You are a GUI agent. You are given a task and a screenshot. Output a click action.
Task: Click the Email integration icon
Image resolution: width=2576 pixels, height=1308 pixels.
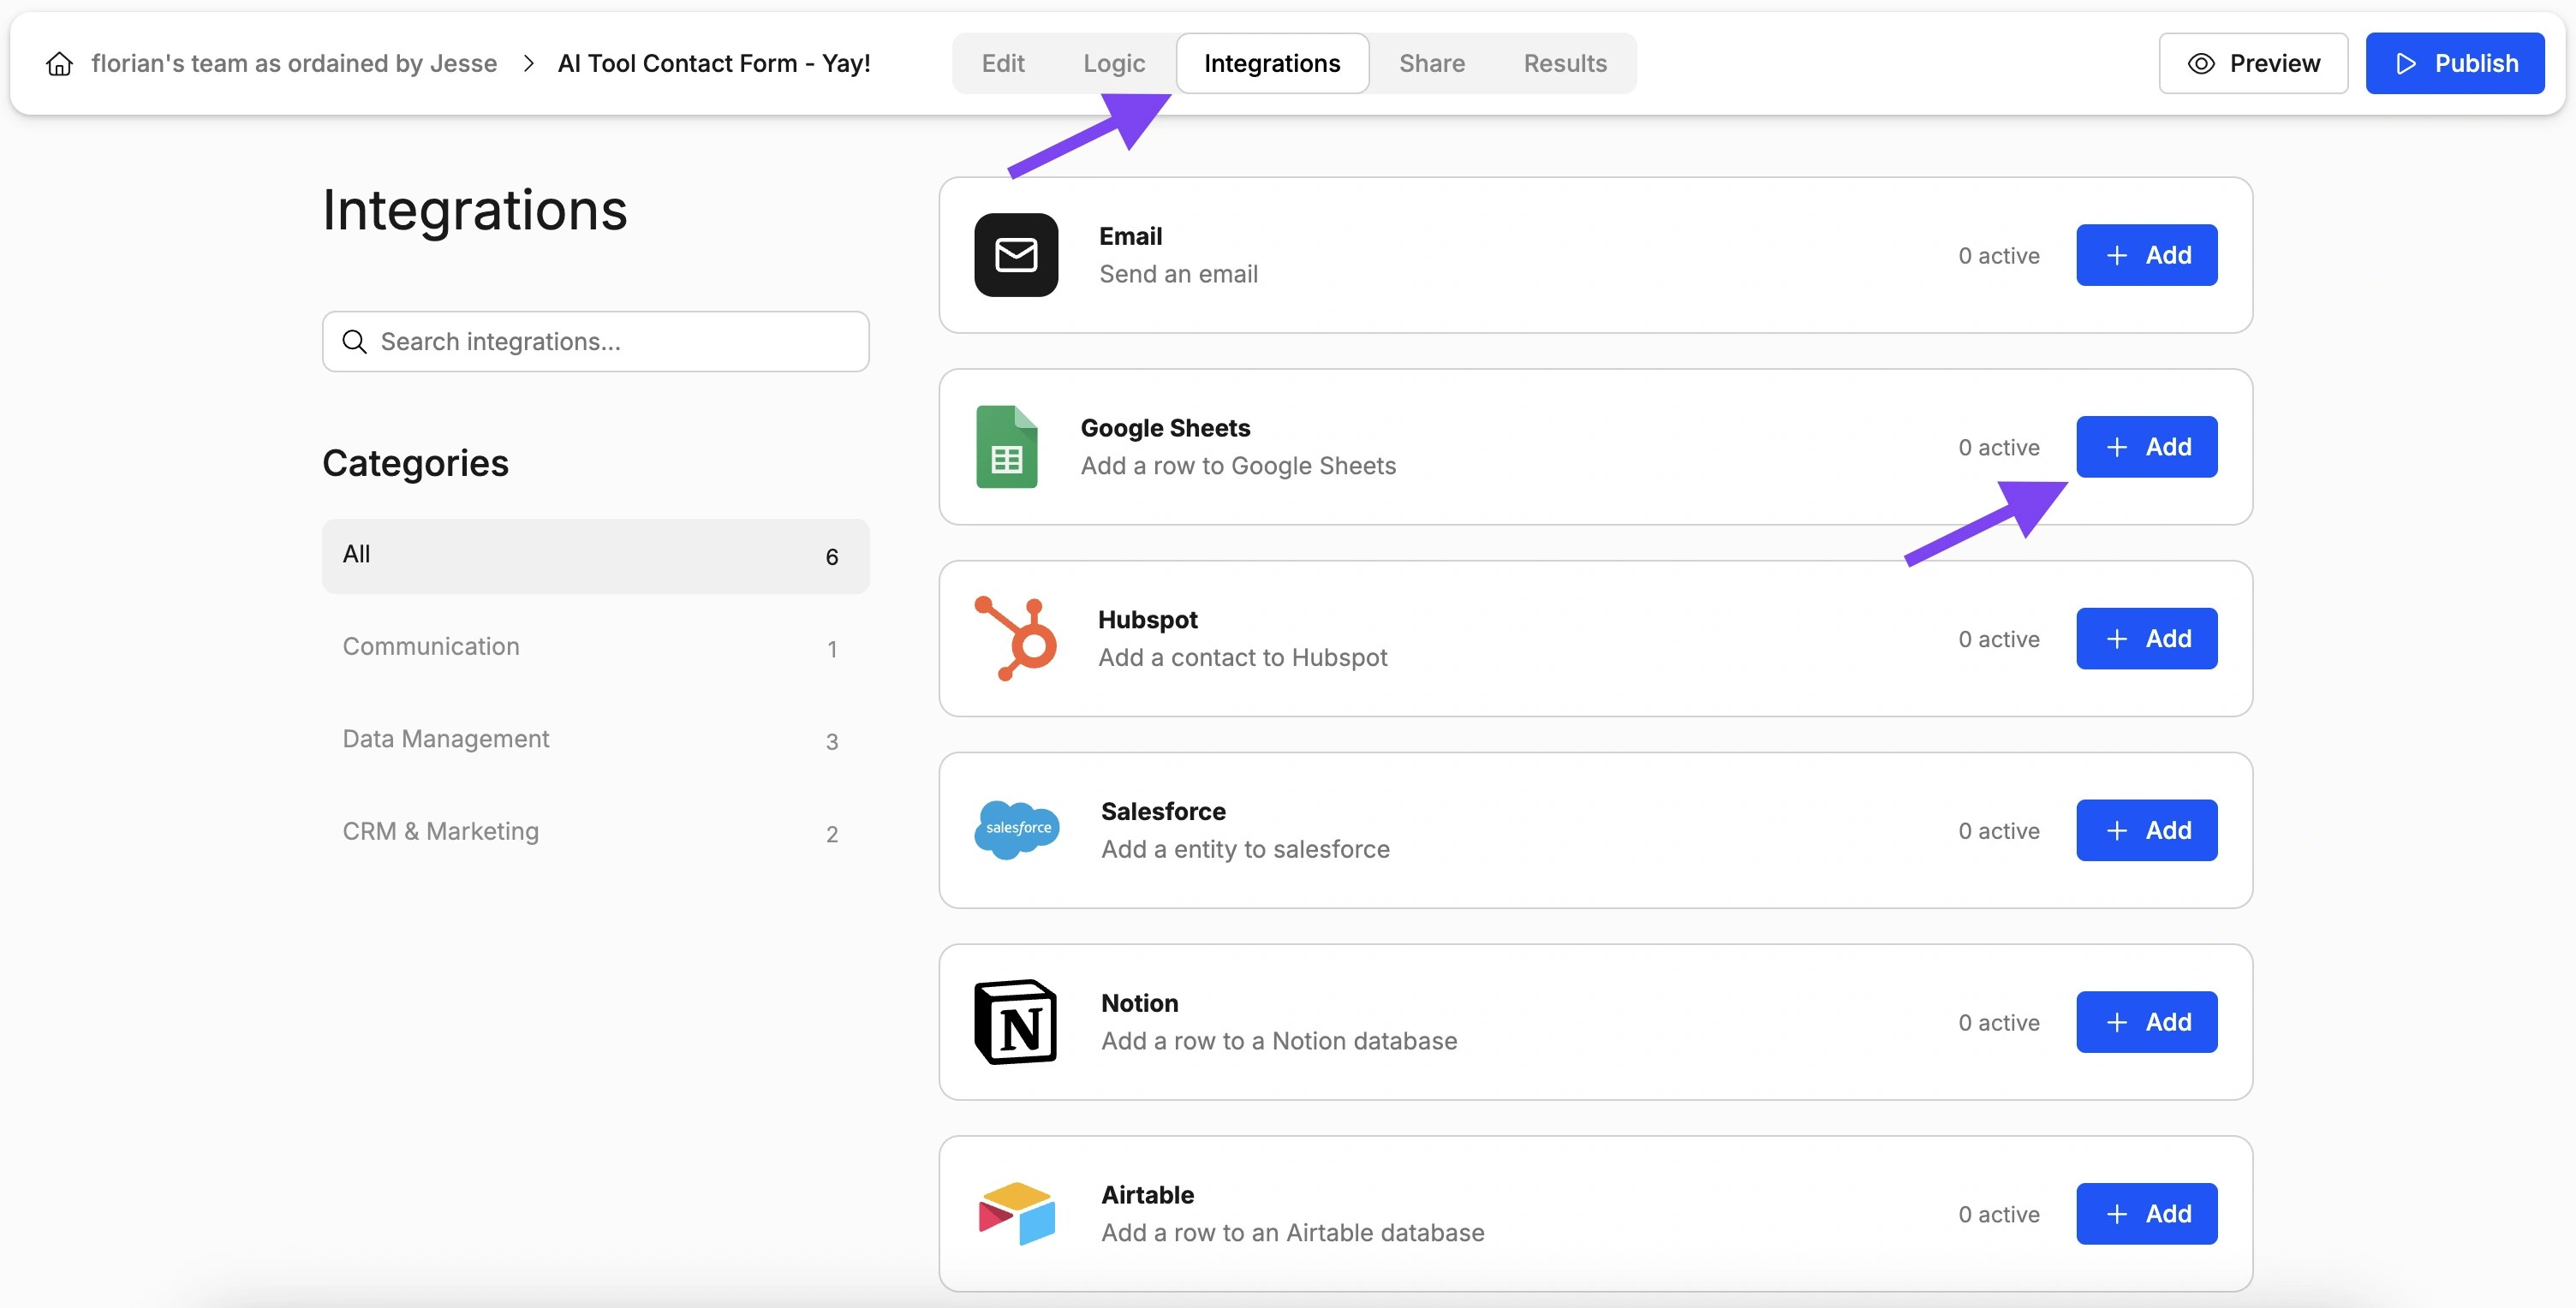pos(1015,255)
